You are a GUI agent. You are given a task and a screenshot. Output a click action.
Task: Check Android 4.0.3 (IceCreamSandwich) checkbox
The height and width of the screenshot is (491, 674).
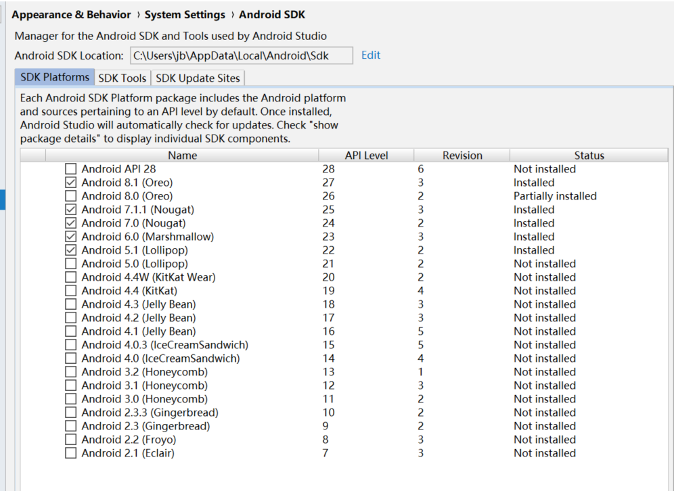click(x=71, y=345)
